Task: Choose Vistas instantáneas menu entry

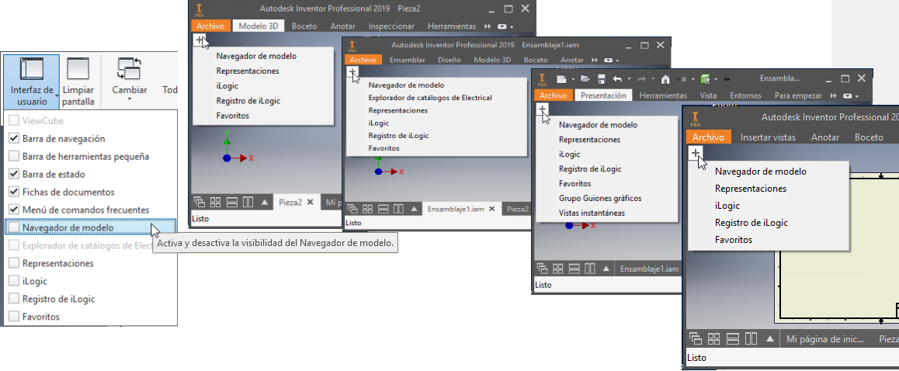Action: 592,213
